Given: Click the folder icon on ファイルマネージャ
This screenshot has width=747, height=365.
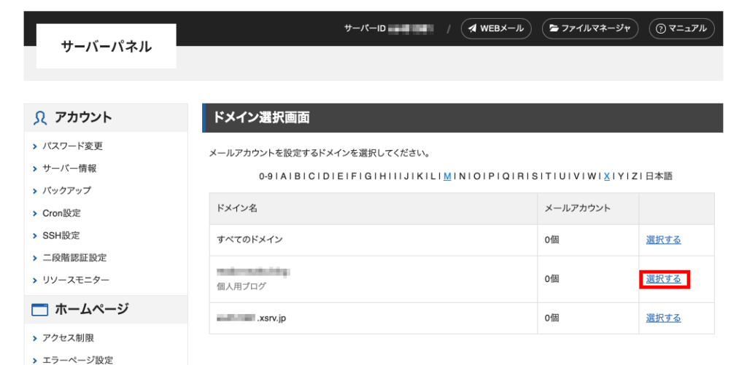Looking at the screenshot, I should [x=554, y=28].
